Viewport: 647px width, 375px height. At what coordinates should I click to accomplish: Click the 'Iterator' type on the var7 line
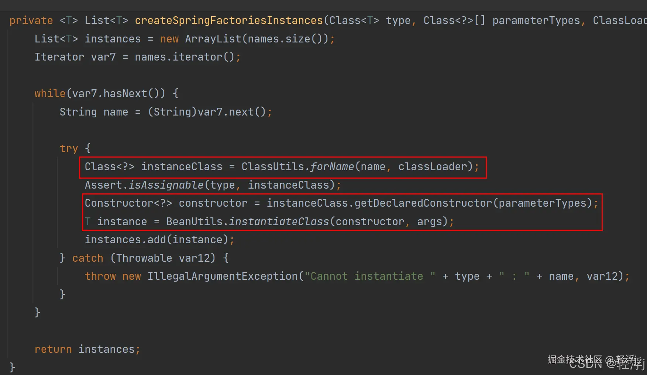[59, 57]
